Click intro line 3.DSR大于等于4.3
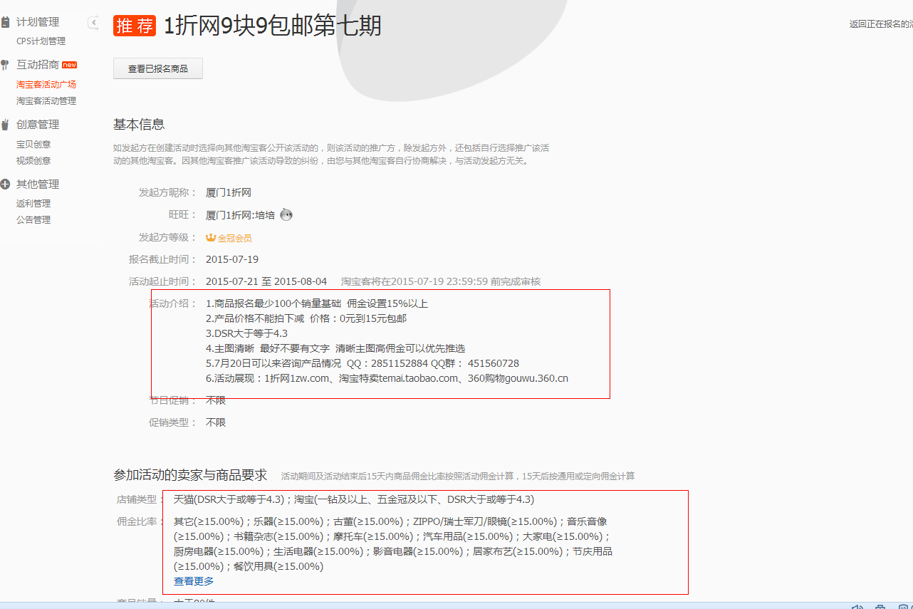 [x=246, y=333]
